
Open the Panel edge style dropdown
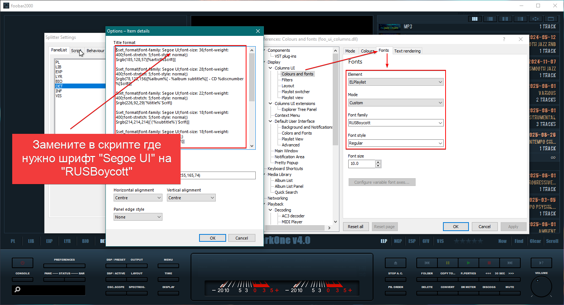[138, 217]
